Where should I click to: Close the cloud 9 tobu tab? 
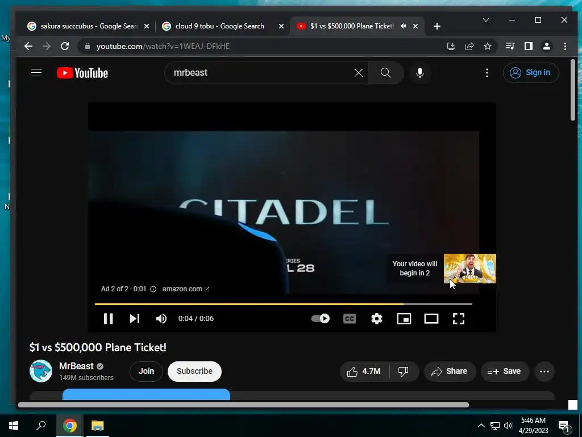click(x=281, y=26)
